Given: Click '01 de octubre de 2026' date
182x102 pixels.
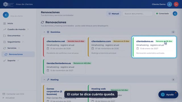Looking at the screenshot, I should [61, 48].
